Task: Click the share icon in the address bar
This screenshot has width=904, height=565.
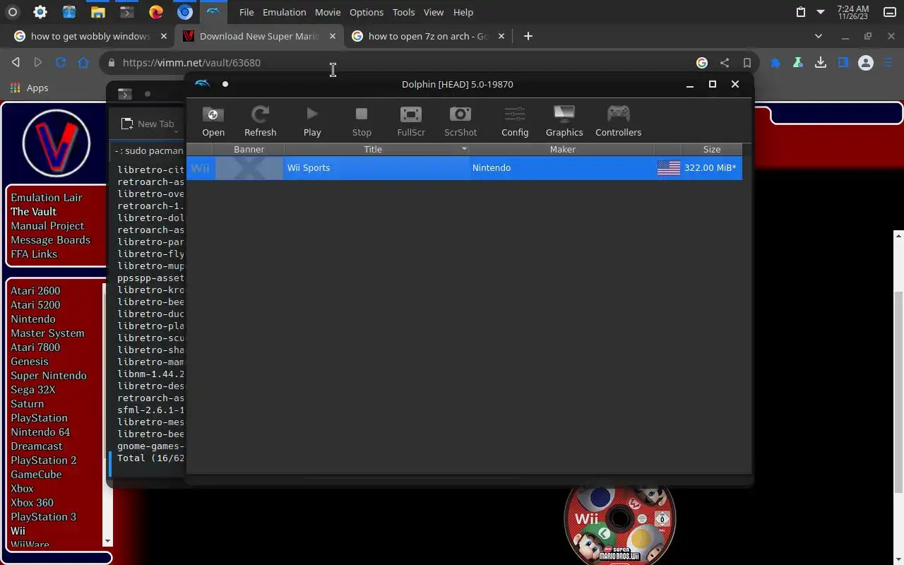Action: click(724, 63)
